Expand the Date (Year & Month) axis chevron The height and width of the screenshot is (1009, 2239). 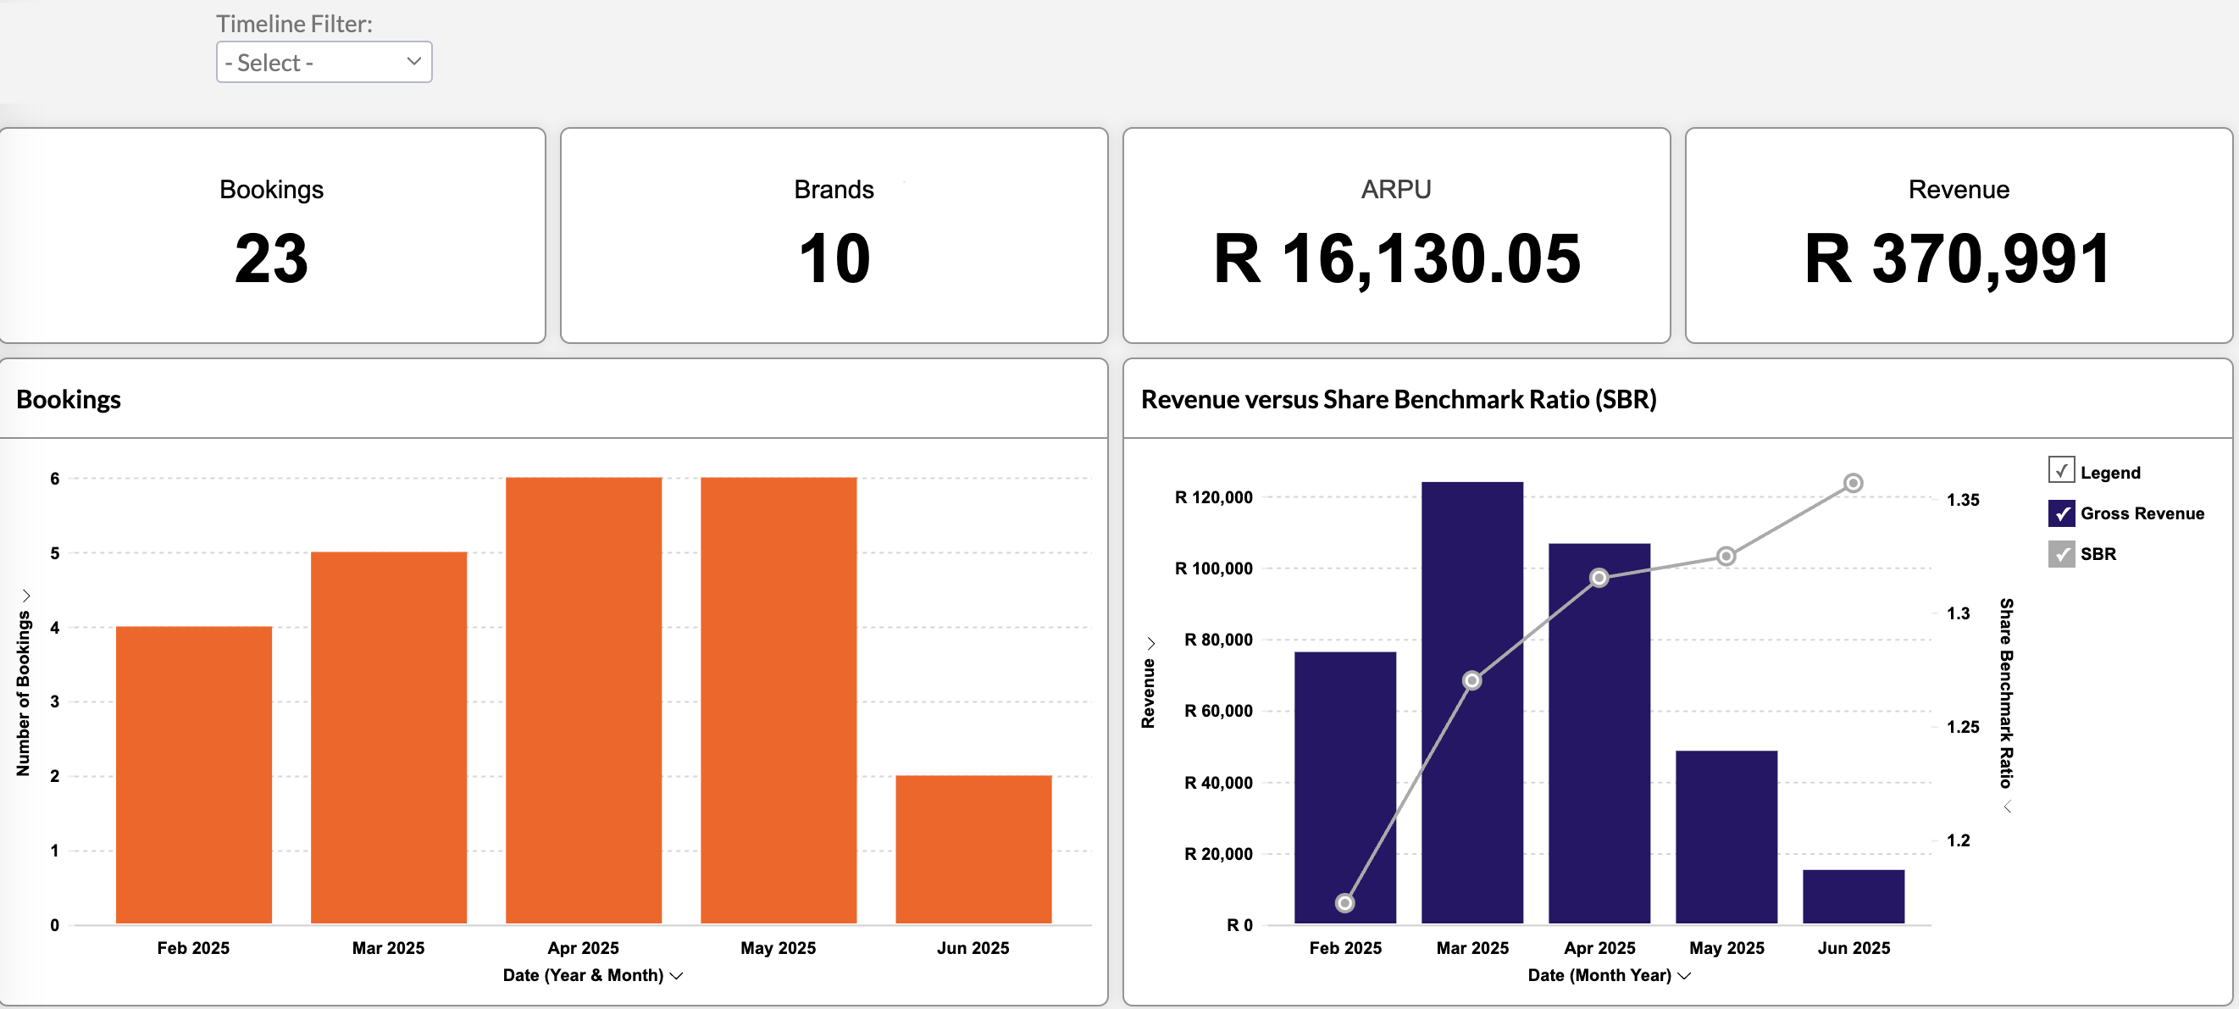tap(677, 976)
